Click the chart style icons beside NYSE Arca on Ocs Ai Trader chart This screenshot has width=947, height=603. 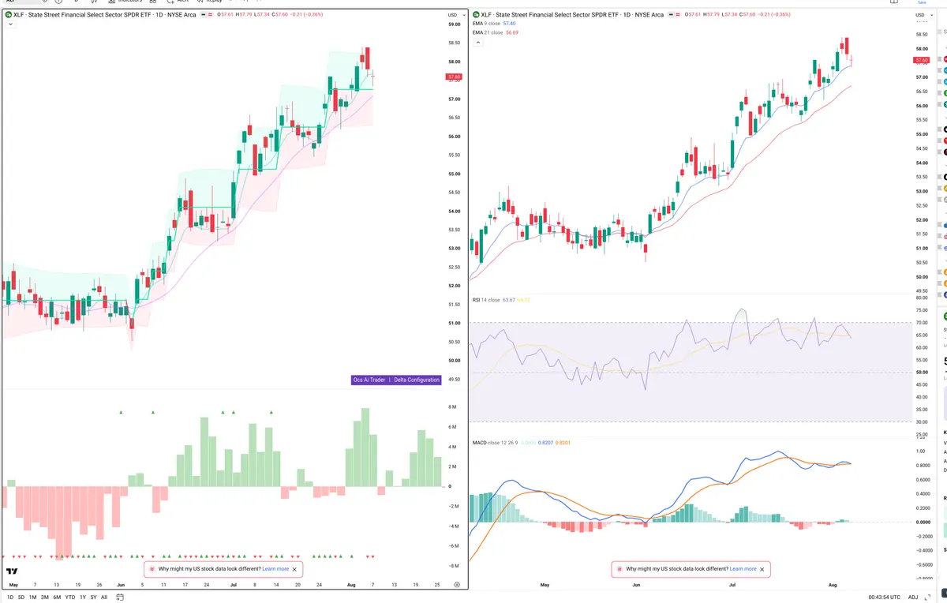(x=208, y=15)
